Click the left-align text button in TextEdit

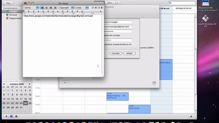pos(42,8)
